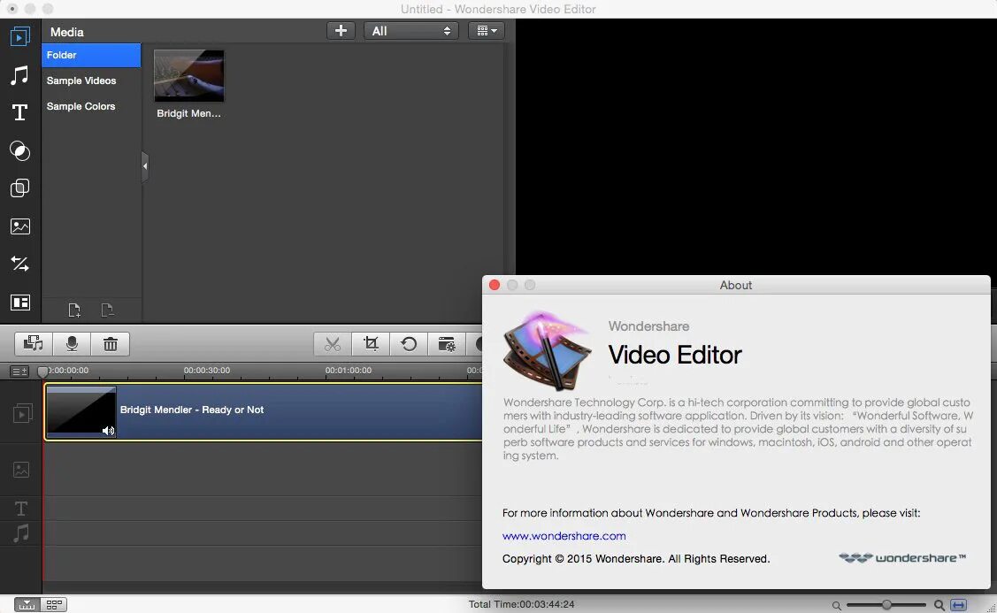Click the scissors split clip button
Viewport: 997px width, 613px height.
(x=333, y=344)
